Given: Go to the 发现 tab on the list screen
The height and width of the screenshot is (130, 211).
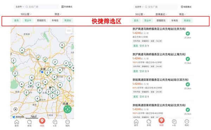Looking at the screenshot, I should [x=149, y=123].
